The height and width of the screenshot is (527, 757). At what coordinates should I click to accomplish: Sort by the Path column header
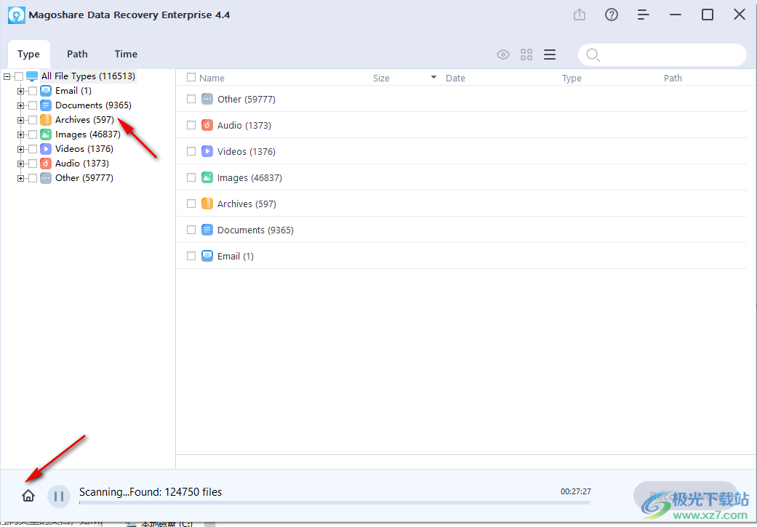pyautogui.click(x=673, y=79)
